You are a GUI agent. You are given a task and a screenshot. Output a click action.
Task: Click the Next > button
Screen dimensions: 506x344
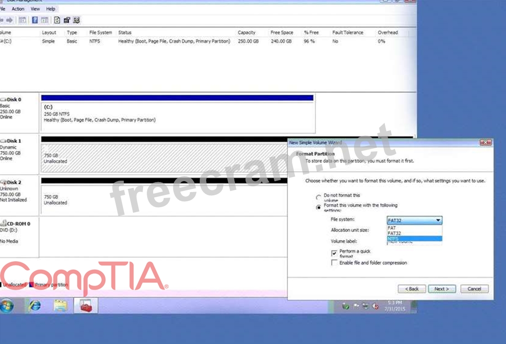pos(442,289)
